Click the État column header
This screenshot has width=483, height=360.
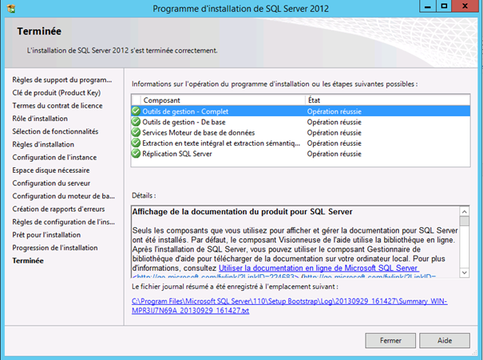pyautogui.click(x=387, y=100)
